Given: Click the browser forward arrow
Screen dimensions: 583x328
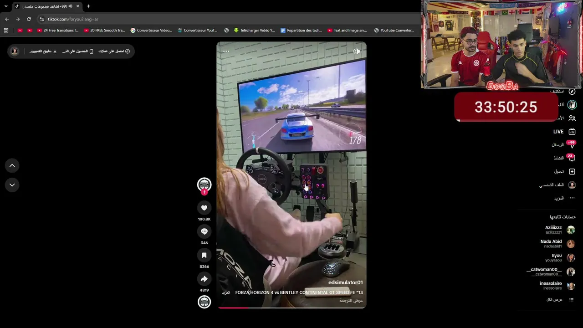Looking at the screenshot, I should [x=18, y=19].
